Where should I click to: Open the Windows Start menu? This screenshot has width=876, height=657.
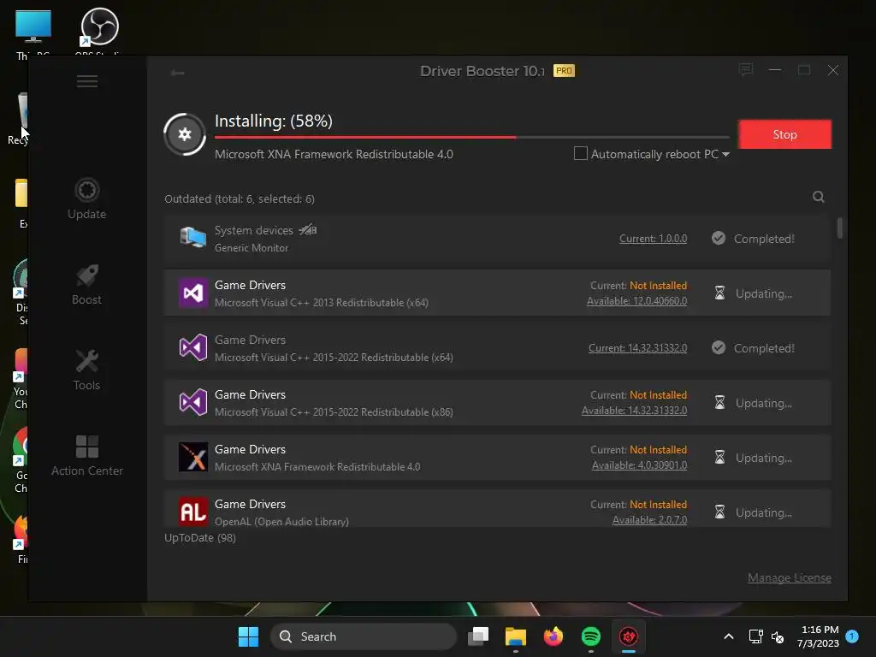tap(249, 636)
